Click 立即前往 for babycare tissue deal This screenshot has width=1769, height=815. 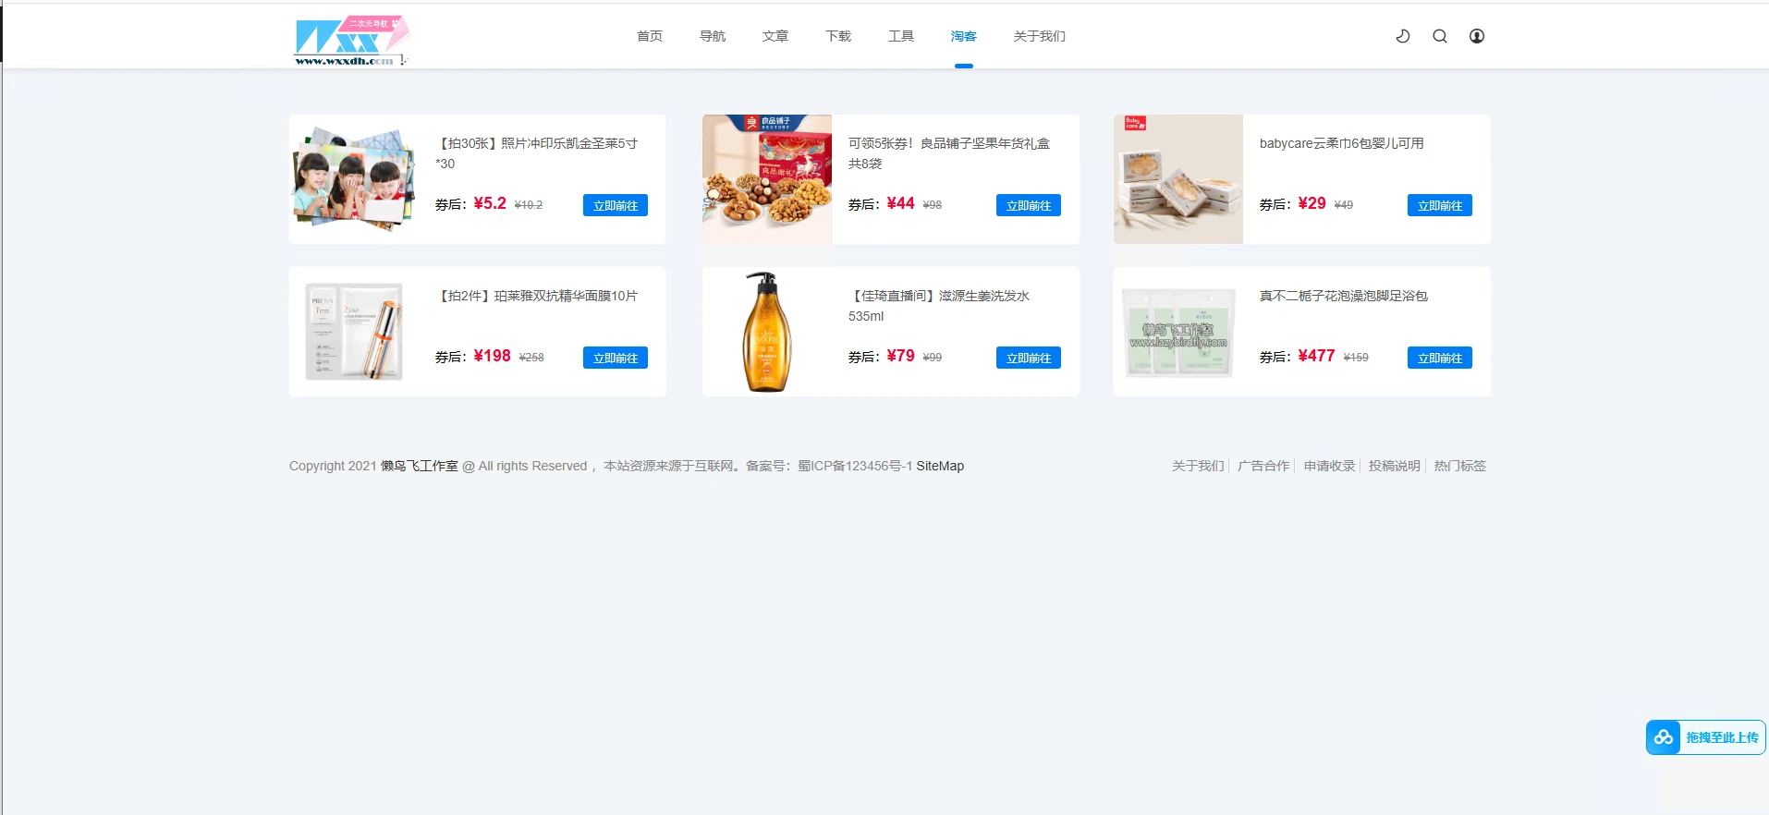tap(1440, 205)
